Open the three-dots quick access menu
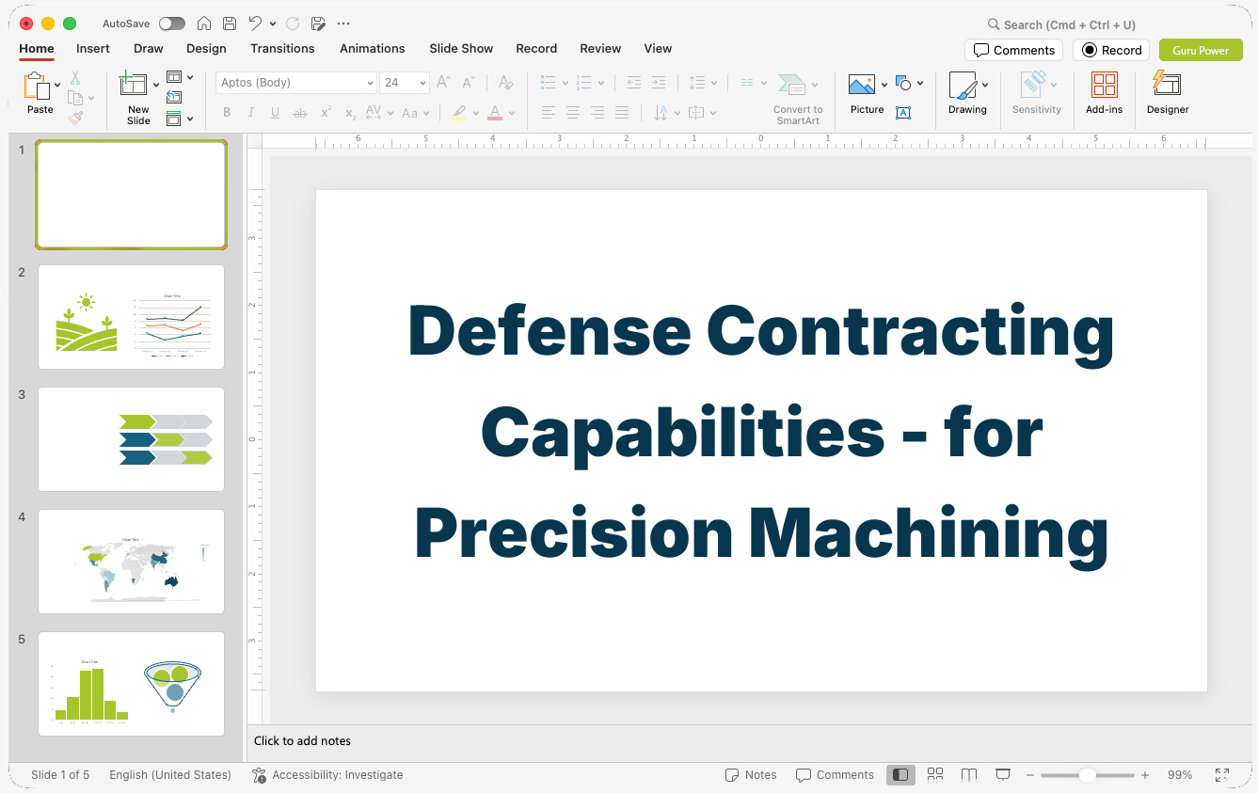 coord(343,24)
